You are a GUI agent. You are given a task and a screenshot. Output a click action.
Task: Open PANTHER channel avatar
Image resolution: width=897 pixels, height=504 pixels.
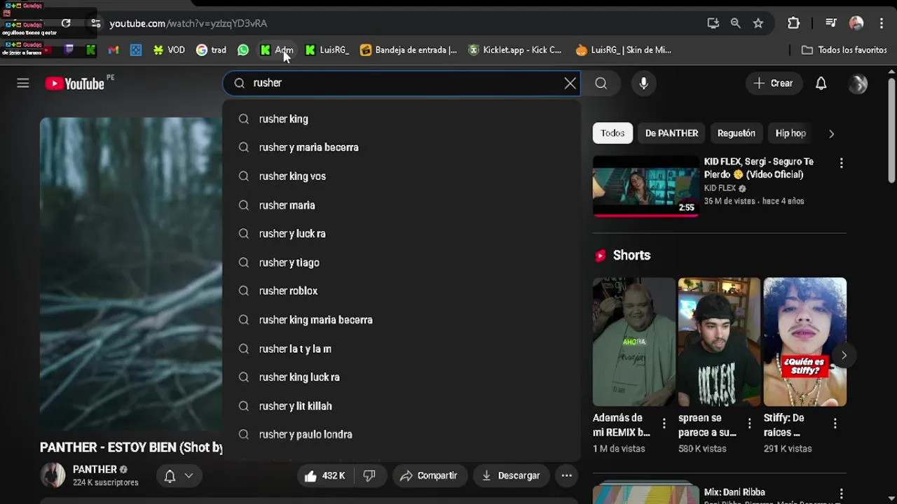coord(53,475)
